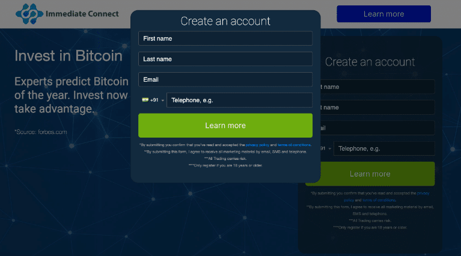461x256 pixels.
Task: Click the First name field in modal
Action: 225,38
